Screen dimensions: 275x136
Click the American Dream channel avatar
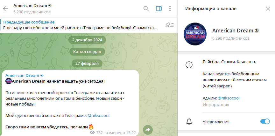(195, 34)
